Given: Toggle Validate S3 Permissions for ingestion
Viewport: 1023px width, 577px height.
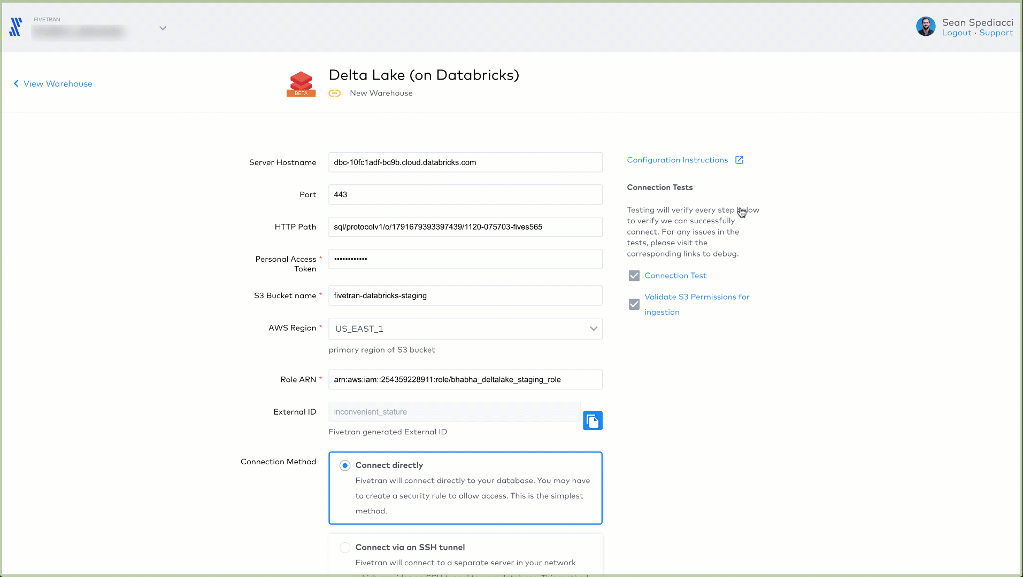Looking at the screenshot, I should (634, 304).
